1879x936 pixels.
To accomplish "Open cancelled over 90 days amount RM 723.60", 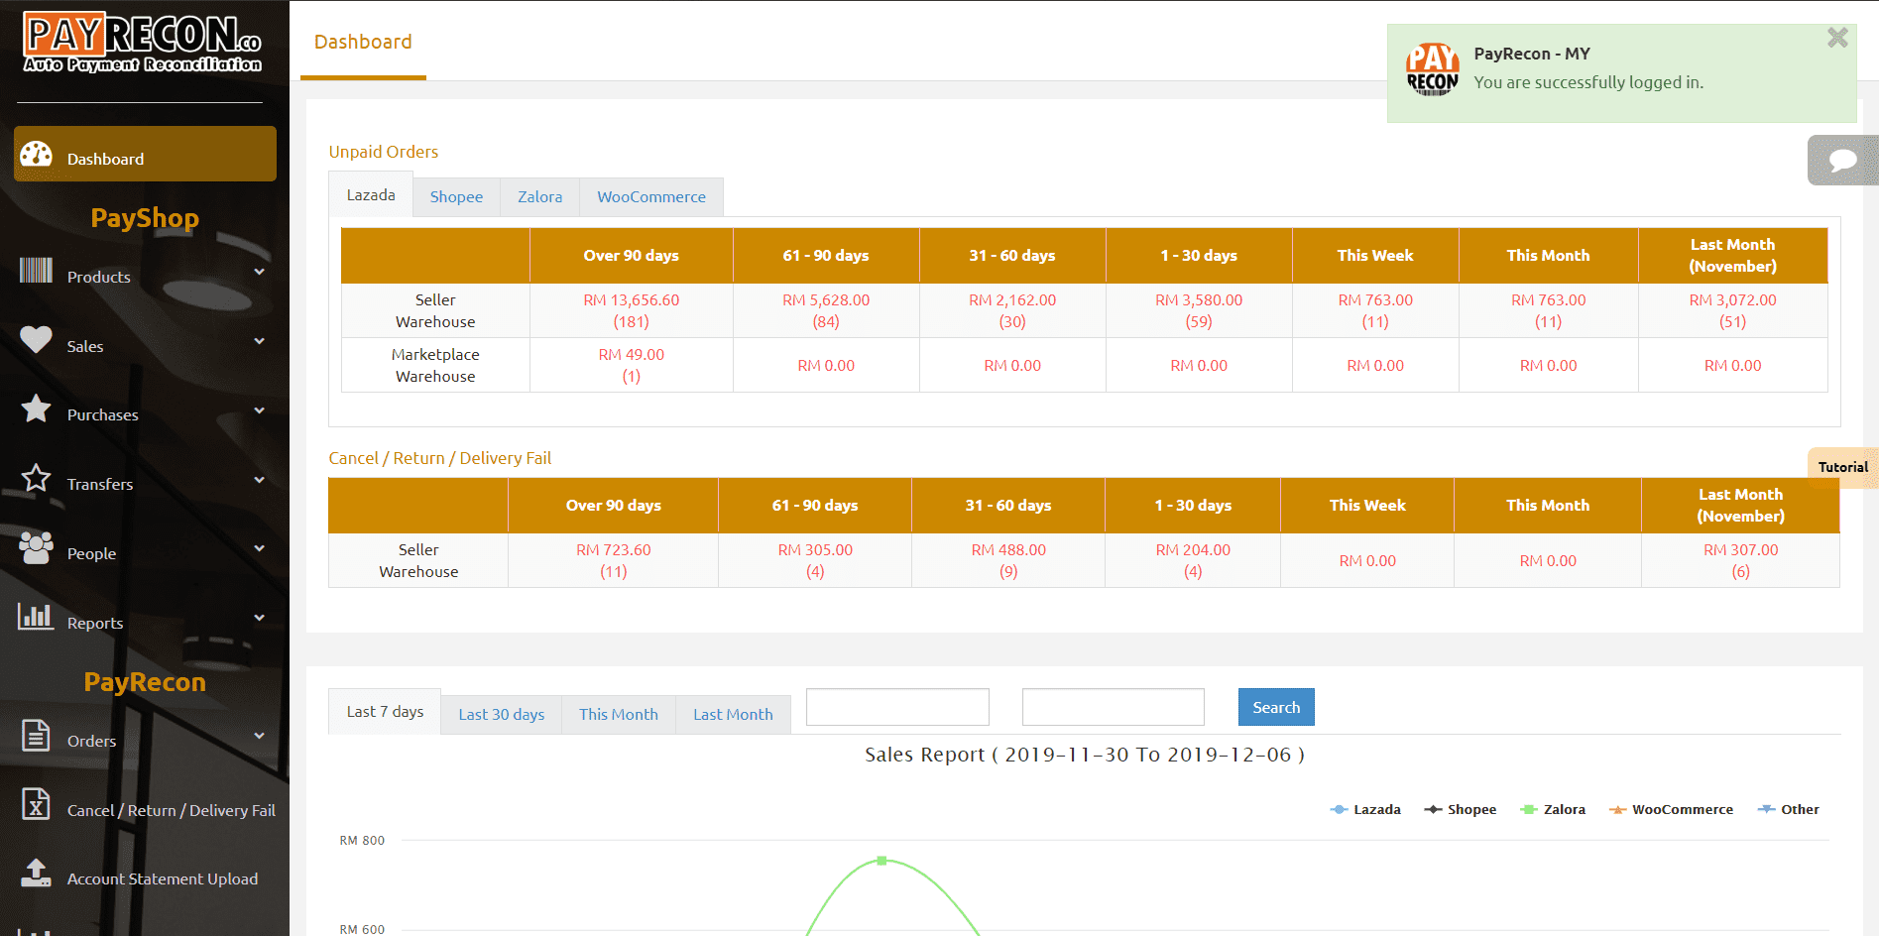I will point(613,560).
